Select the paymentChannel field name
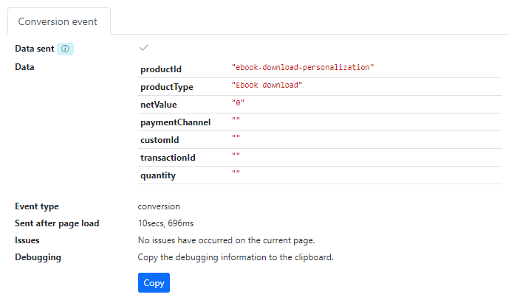 pyautogui.click(x=176, y=122)
